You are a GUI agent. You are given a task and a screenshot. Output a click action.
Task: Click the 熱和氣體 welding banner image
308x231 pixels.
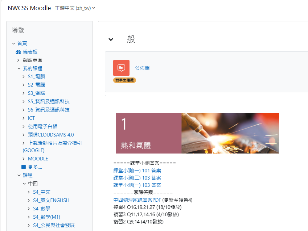click(230, 133)
